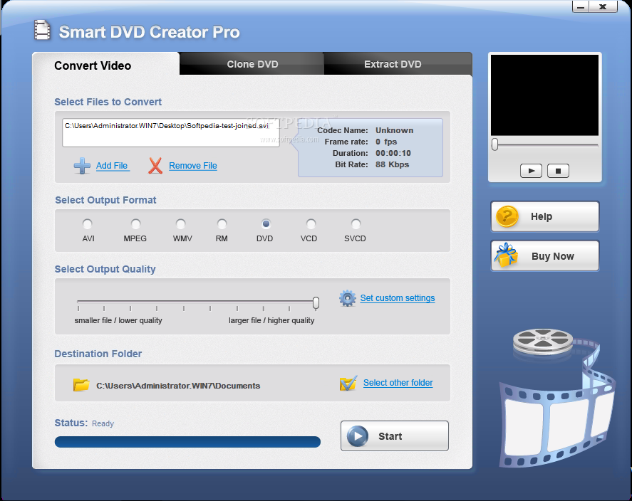Click the 'smaller file / lower quality' label

[x=118, y=320]
